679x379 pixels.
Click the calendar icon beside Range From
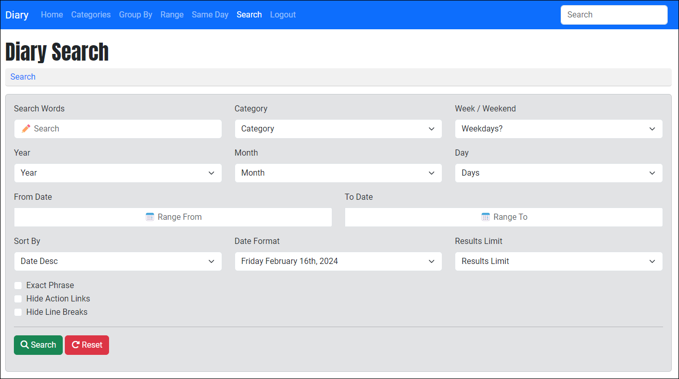click(150, 217)
